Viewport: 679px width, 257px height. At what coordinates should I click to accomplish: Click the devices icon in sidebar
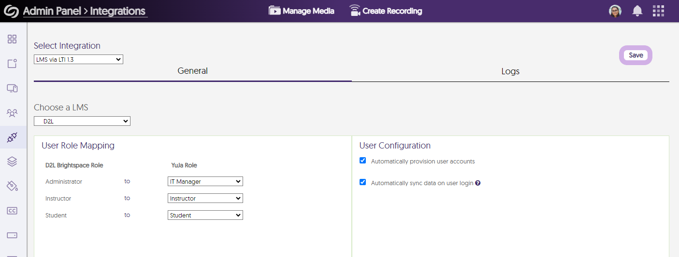tap(12, 88)
